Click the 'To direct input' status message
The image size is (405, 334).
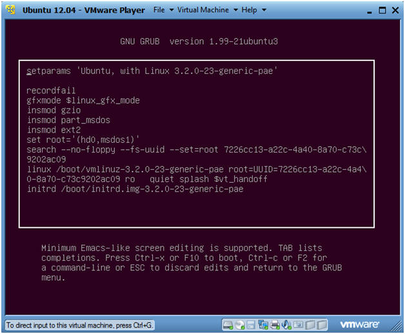pos(79,325)
